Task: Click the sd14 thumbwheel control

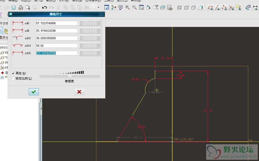Action: coord(90,46)
